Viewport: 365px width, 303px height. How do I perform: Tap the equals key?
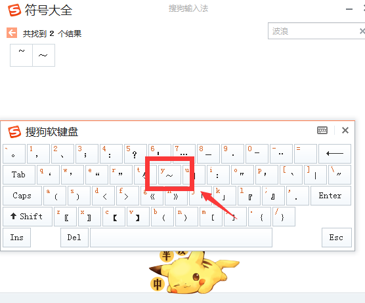coord(305,154)
